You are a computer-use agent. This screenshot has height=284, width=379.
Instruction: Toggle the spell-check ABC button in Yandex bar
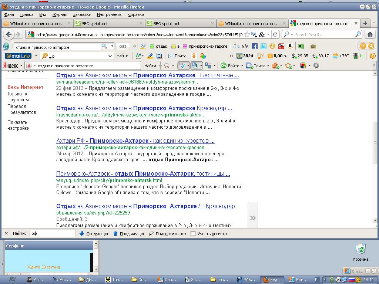[x=182, y=65]
